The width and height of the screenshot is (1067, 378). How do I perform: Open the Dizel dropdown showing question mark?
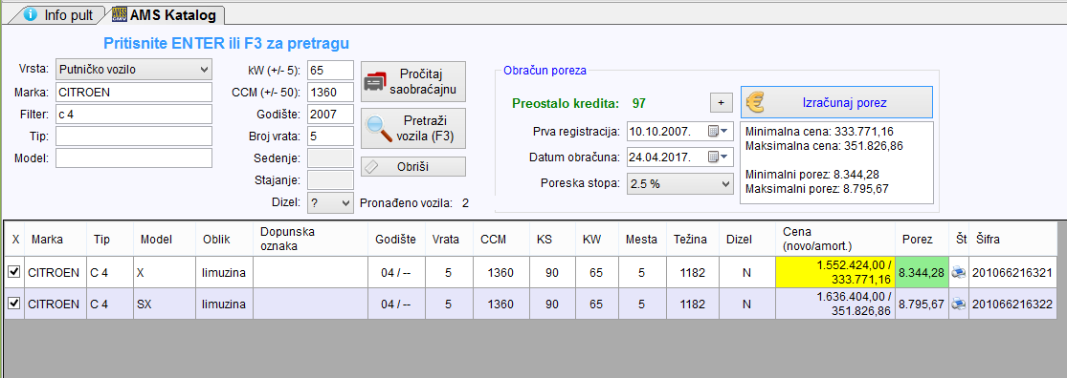coord(331,202)
